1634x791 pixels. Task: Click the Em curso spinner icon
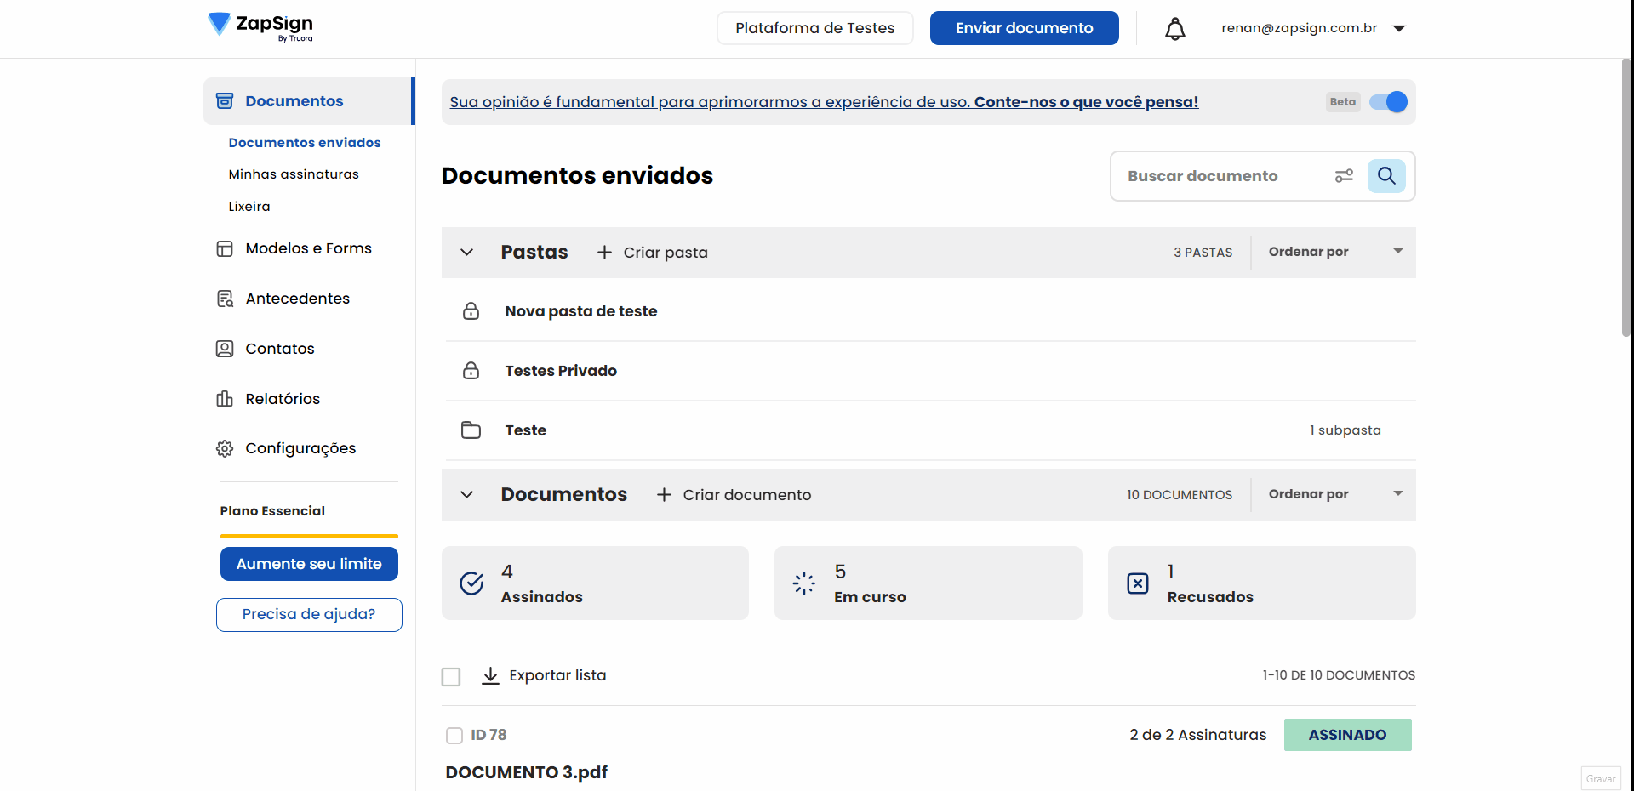point(804,583)
